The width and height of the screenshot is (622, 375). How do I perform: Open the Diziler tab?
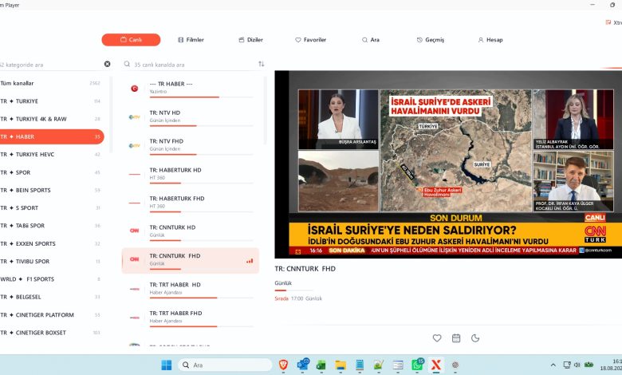(250, 40)
